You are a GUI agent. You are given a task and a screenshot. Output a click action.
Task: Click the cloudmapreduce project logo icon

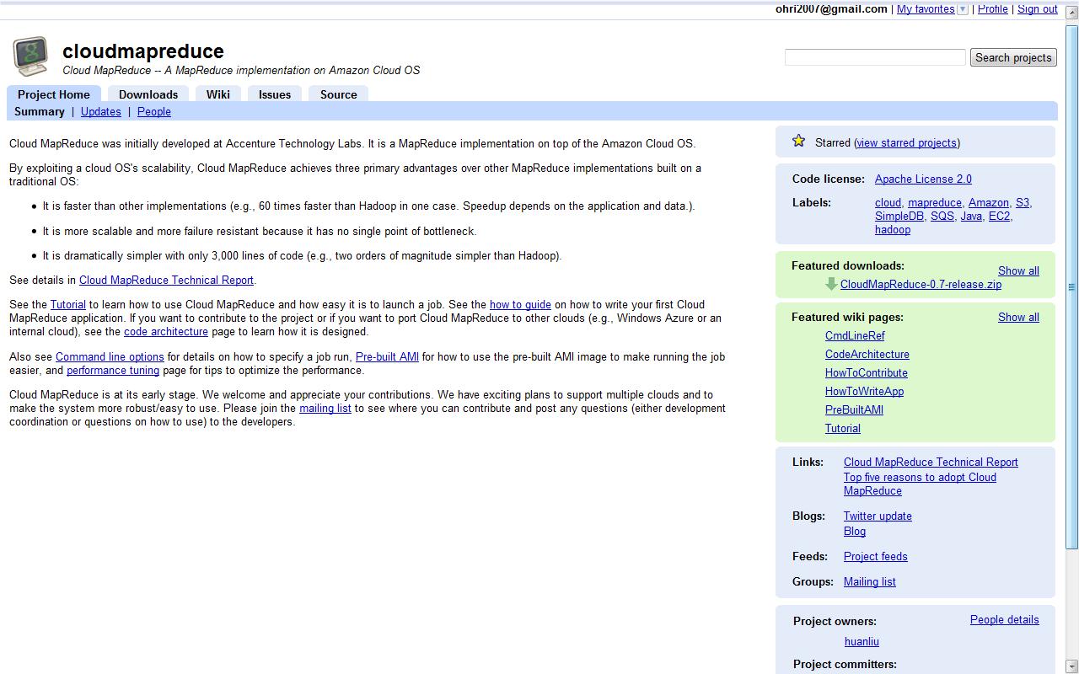coord(30,56)
